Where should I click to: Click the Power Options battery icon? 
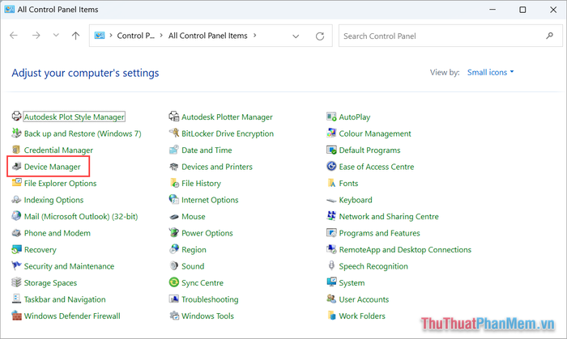coord(174,232)
